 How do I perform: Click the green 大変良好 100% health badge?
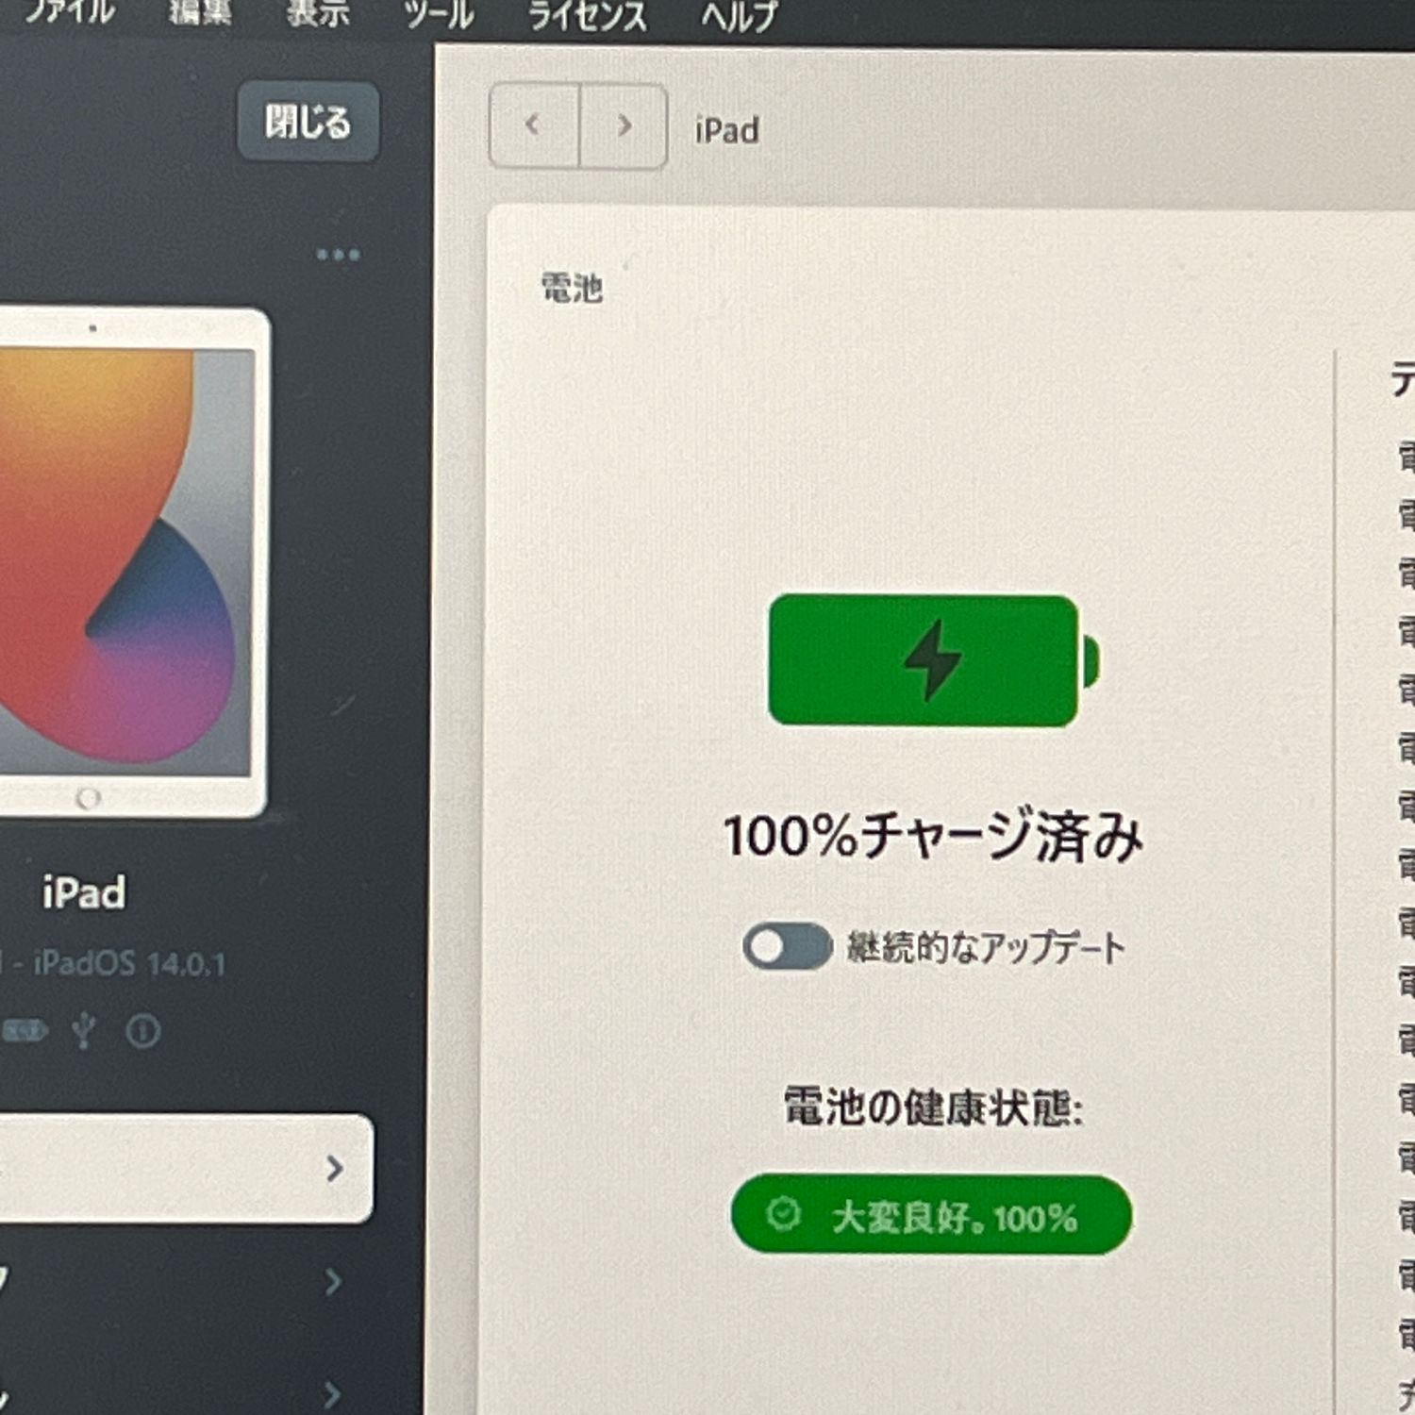point(931,1215)
